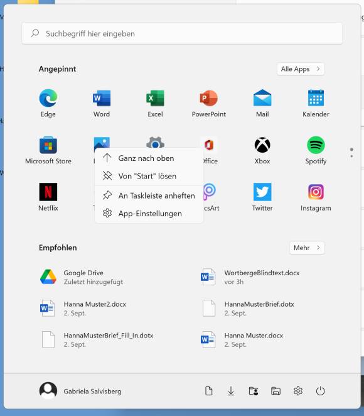Go to the next pinned apps page dot
The height and width of the screenshot is (416, 364).
click(x=351, y=156)
